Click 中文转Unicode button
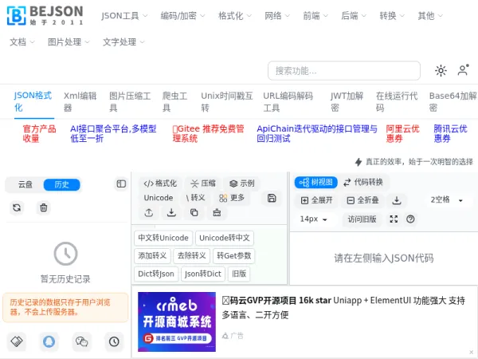The width and height of the screenshot is (478, 359). [x=163, y=238]
